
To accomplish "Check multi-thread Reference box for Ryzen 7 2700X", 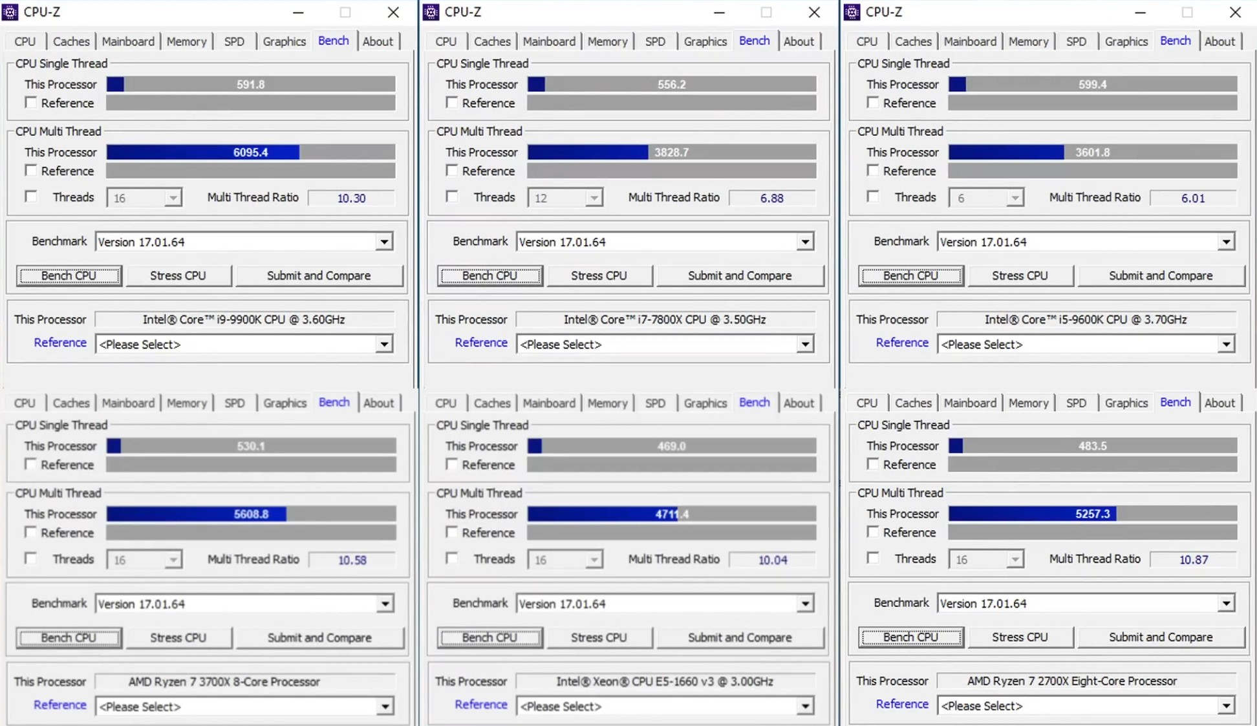I will pyautogui.click(x=873, y=532).
